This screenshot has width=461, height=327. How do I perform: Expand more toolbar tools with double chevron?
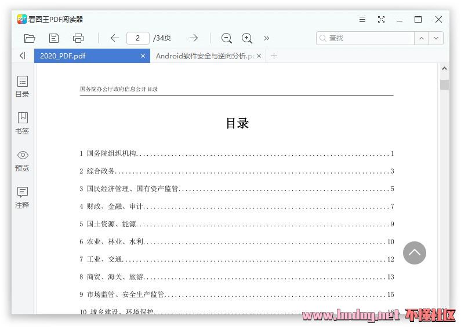(267, 38)
